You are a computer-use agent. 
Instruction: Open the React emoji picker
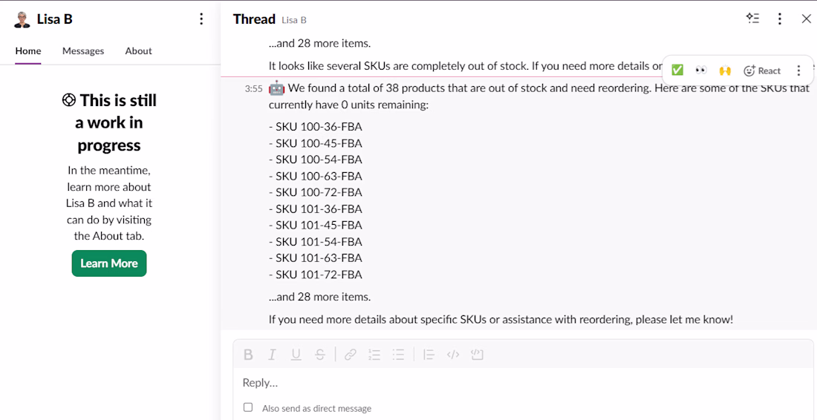(x=762, y=70)
